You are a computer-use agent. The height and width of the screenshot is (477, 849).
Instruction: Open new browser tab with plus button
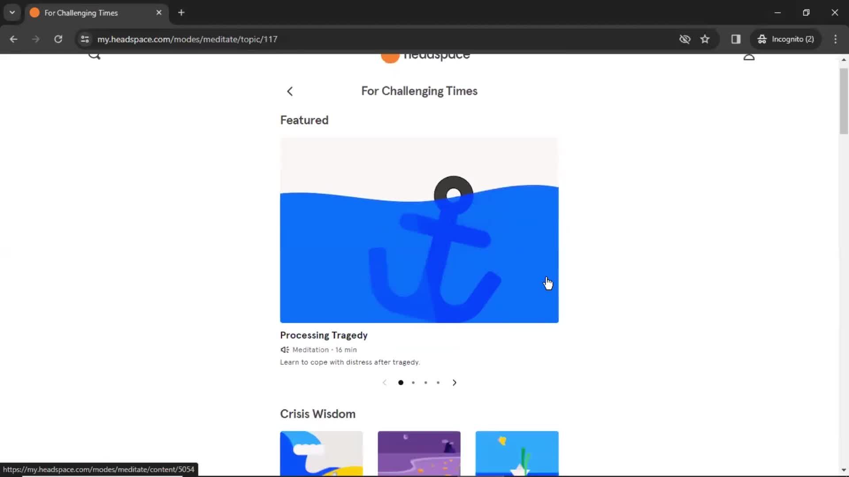pyautogui.click(x=181, y=12)
